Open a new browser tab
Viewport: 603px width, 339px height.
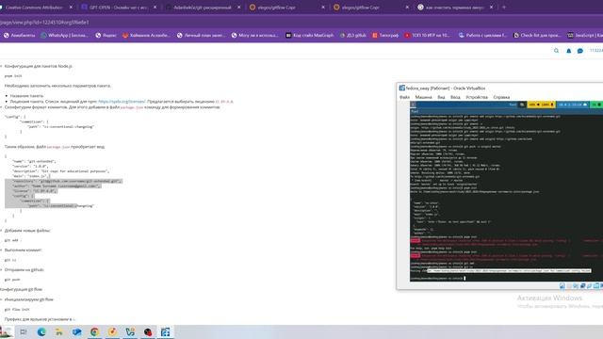coord(504,8)
